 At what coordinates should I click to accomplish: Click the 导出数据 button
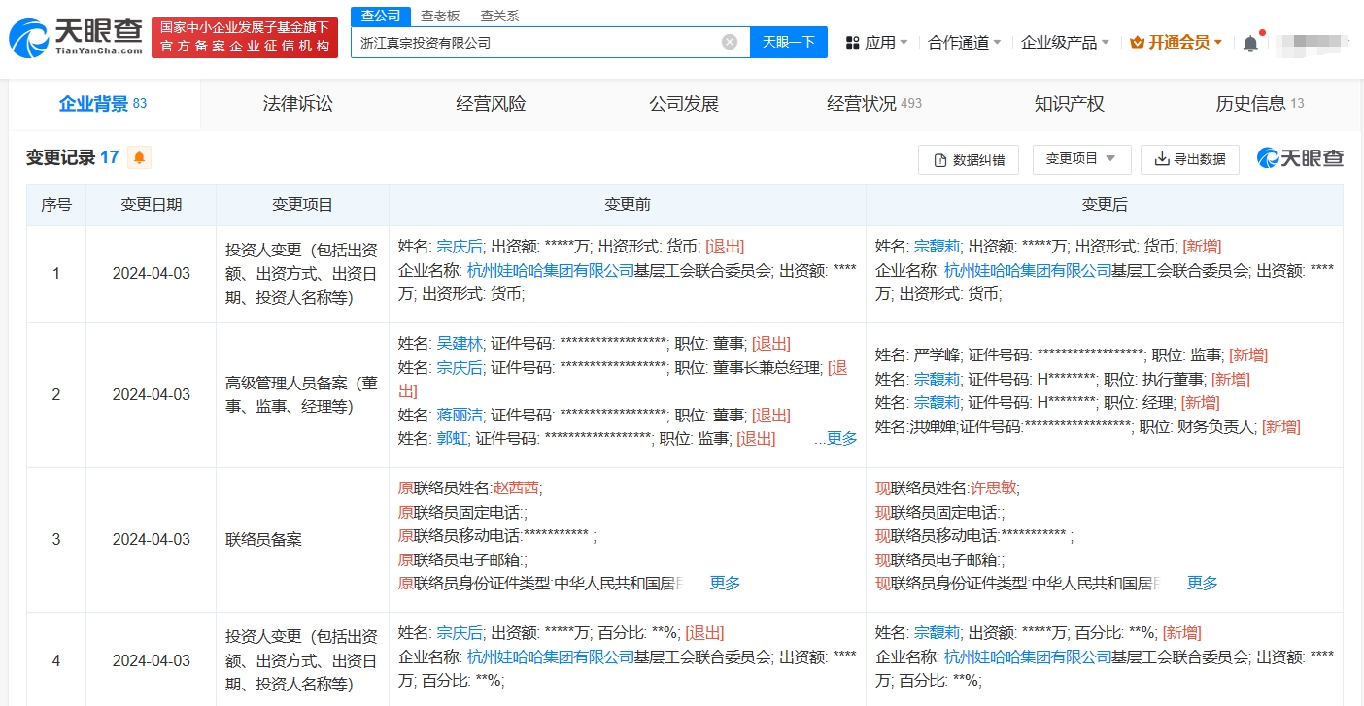tap(1190, 159)
